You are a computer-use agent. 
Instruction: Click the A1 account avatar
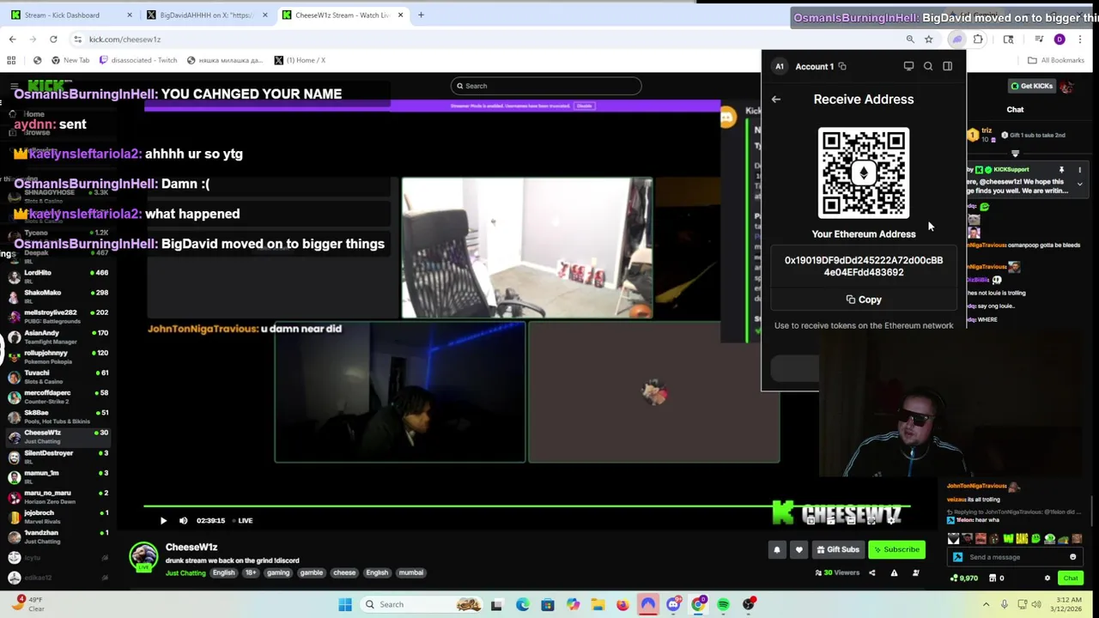tap(780, 66)
